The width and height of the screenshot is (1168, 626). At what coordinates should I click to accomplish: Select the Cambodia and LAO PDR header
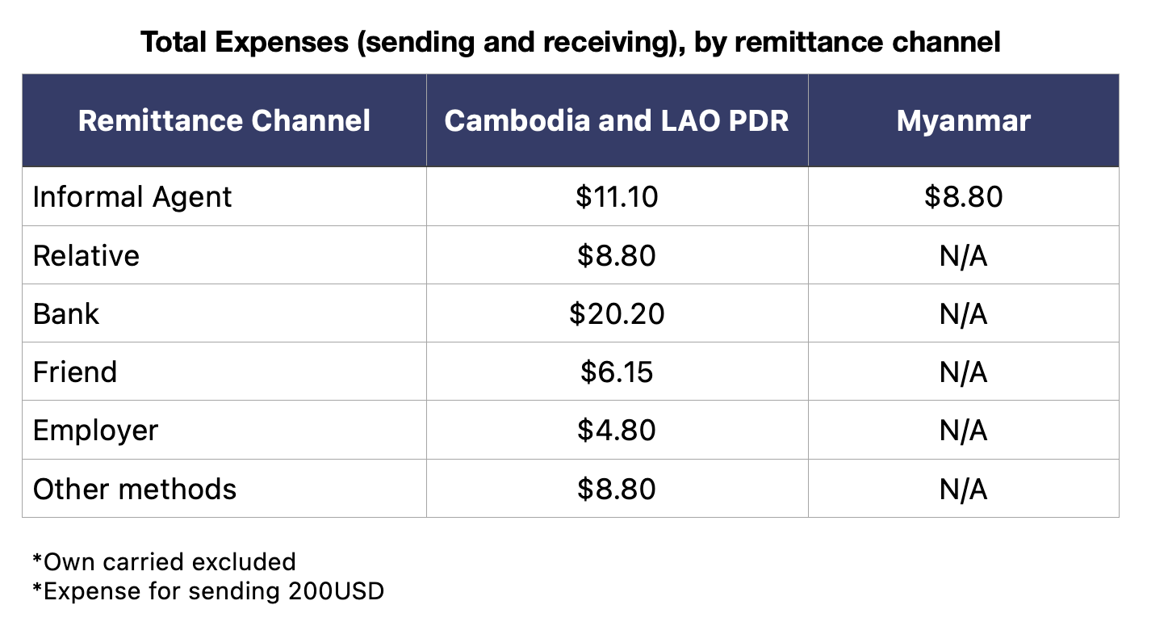click(617, 121)
